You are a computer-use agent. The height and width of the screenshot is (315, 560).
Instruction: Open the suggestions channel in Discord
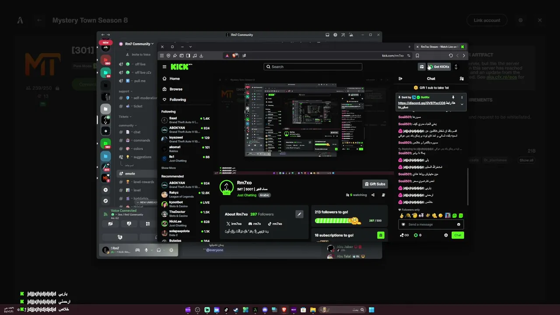136,157
